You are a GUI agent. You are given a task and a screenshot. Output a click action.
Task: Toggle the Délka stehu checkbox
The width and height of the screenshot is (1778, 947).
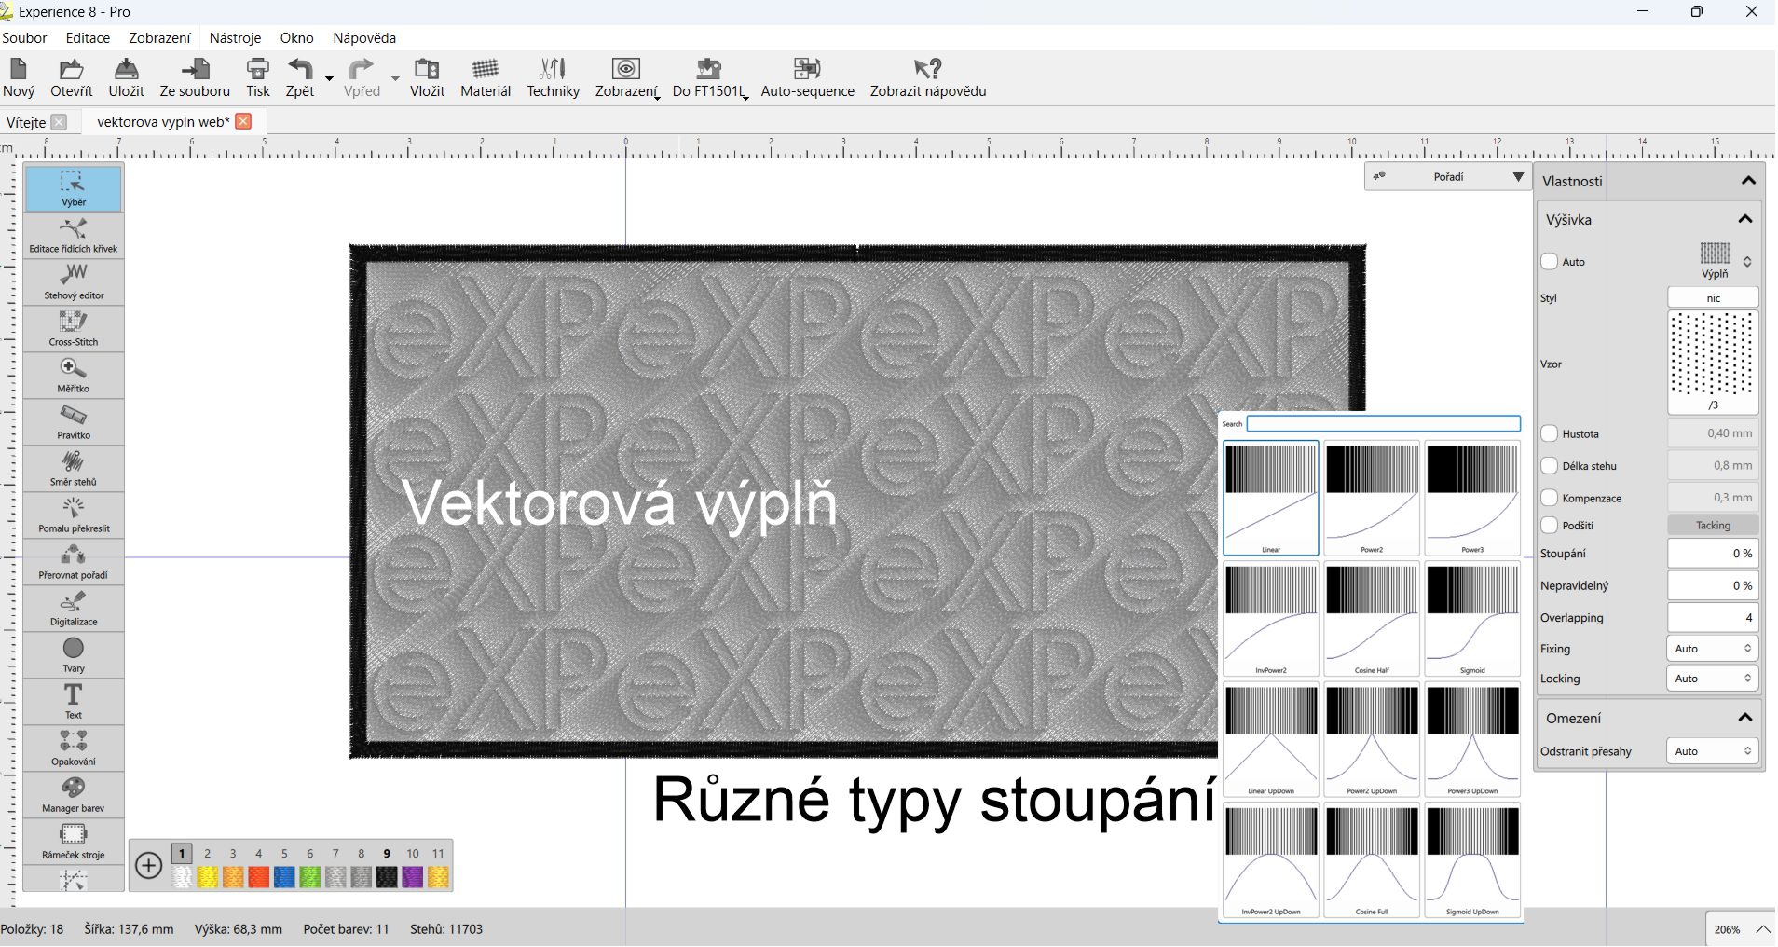1550,466
